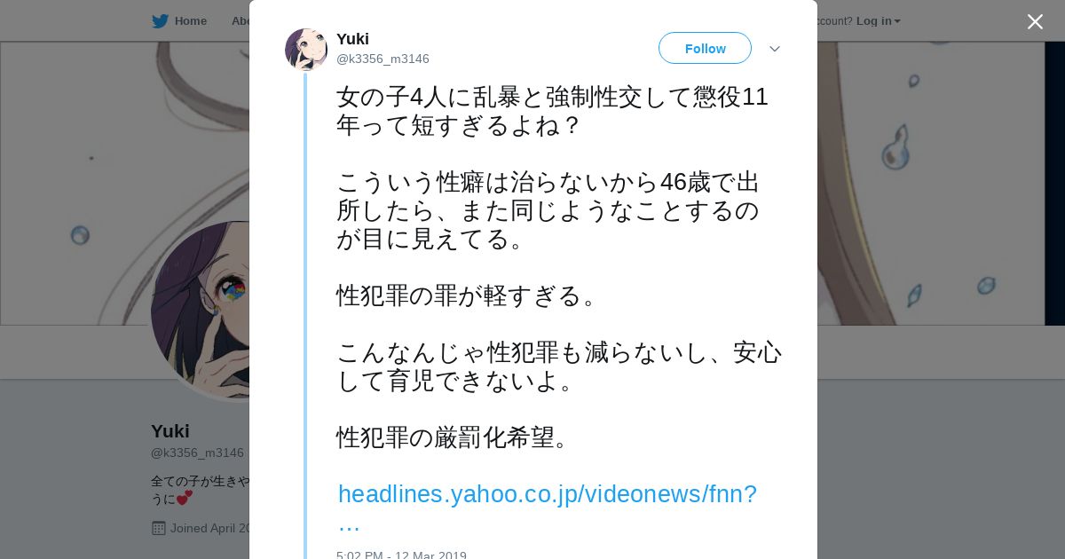The width and height of the screenshot is (1065, 559).
Task: Click the Japanese tweet text body
Action: pos(559,267)
